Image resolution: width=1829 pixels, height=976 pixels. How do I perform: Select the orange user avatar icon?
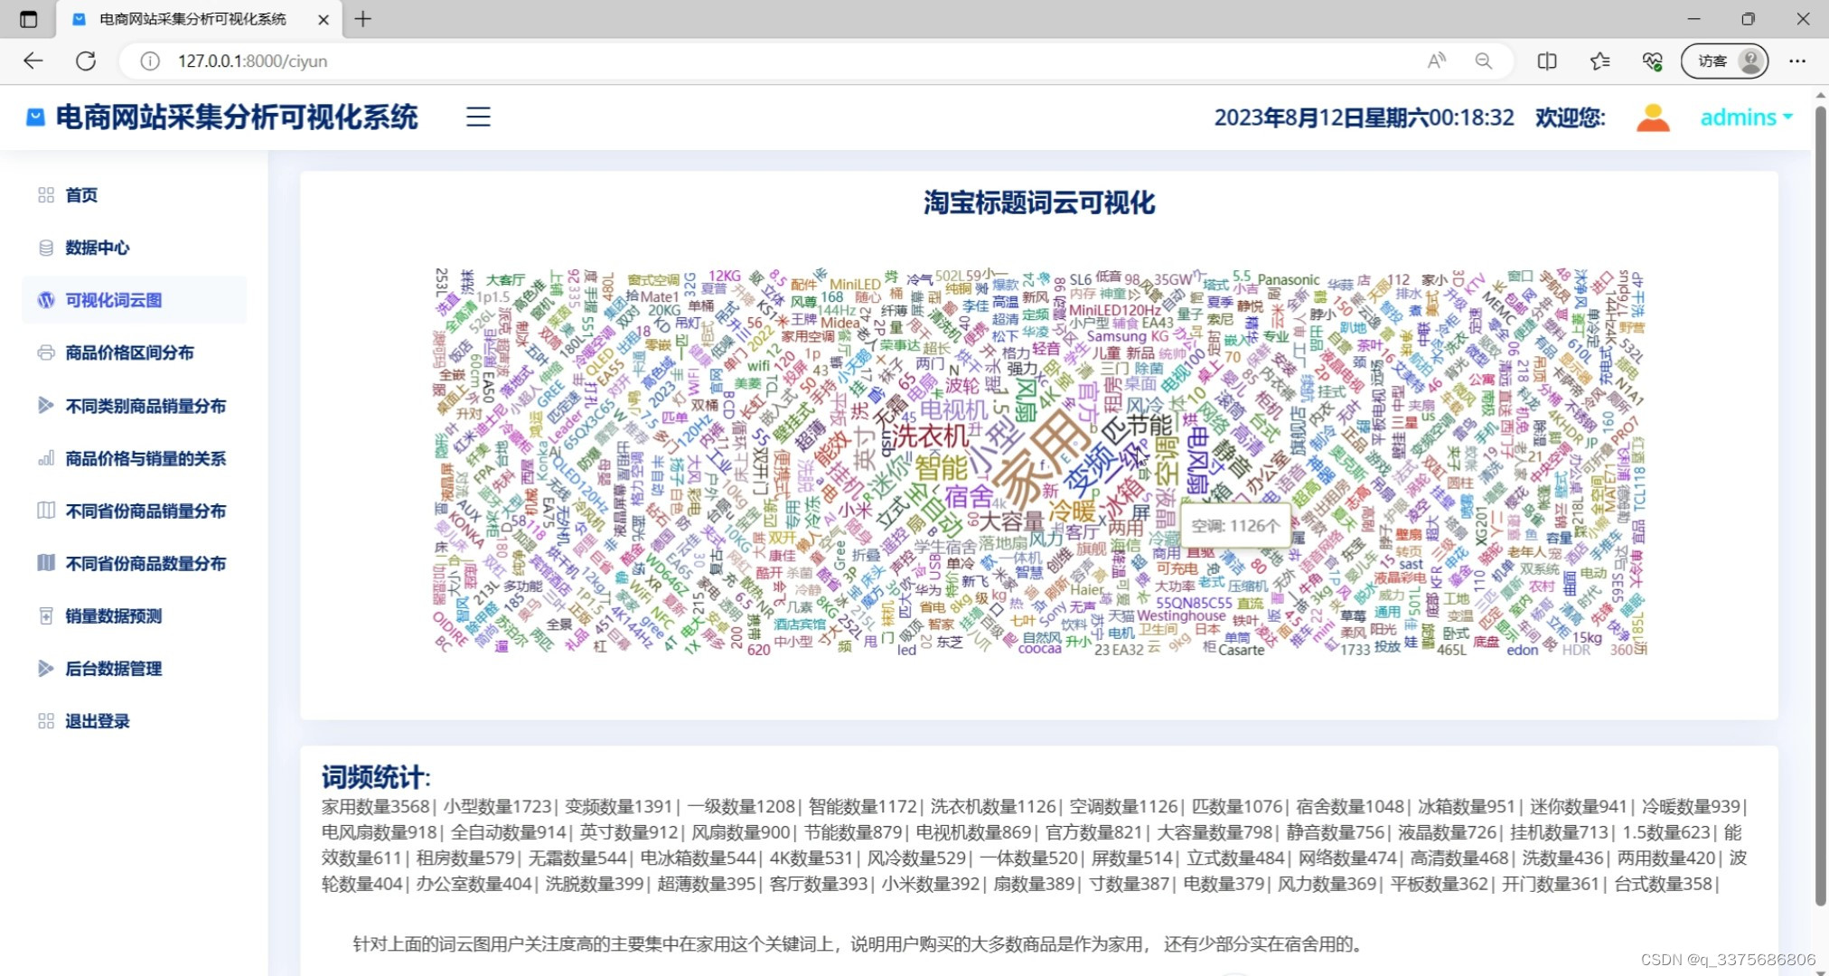[1652, 117]
